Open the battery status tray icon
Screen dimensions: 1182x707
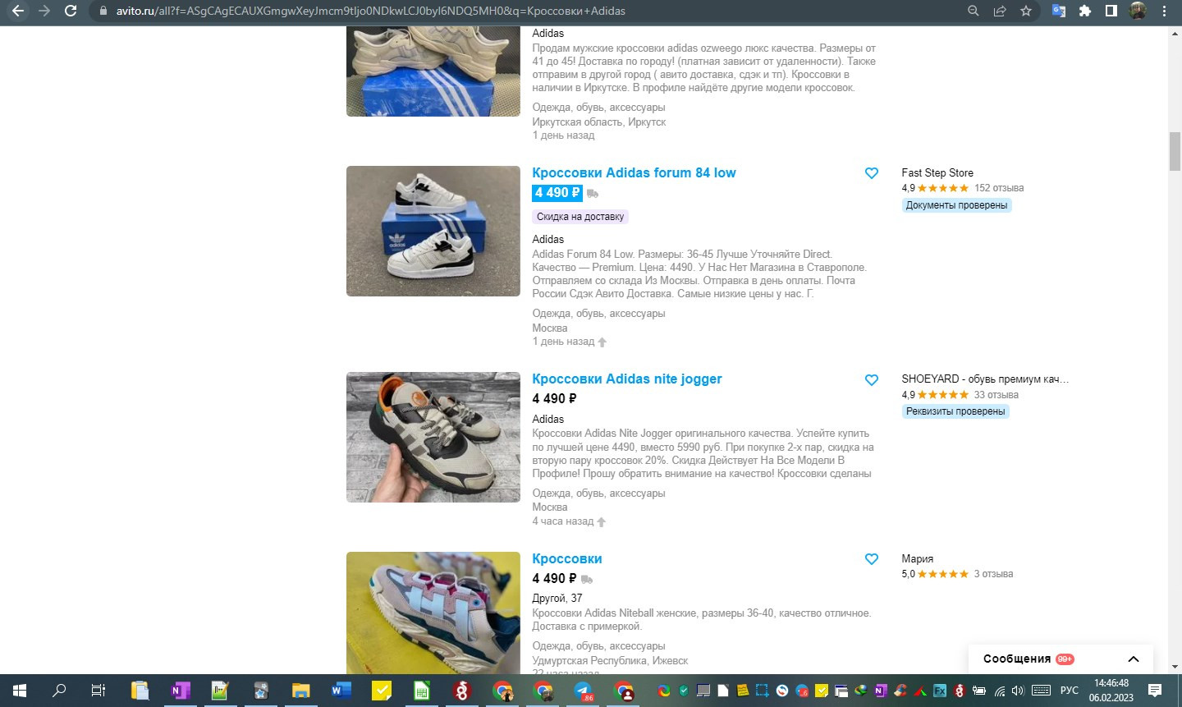pyautogui.click(x=979, y=691)
